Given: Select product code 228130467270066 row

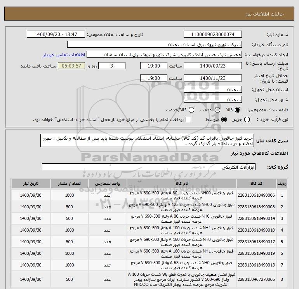Looking at the screenshot, I should click(149, 279).
